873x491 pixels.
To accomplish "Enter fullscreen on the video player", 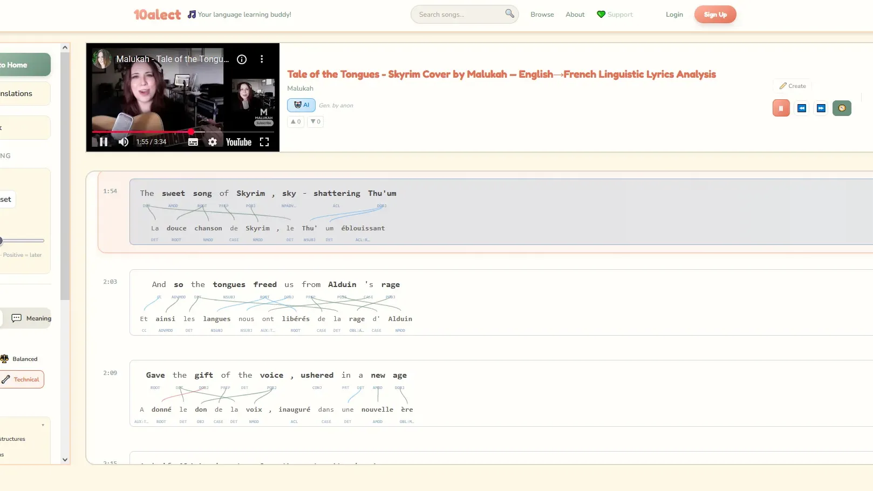I will click(x=264, y=141).
